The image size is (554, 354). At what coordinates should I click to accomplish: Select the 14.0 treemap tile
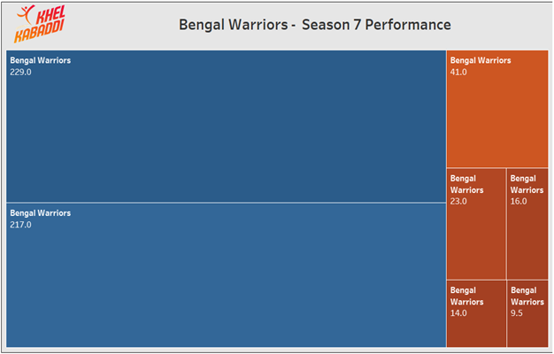pyautogui.click(x=476, y=313)
